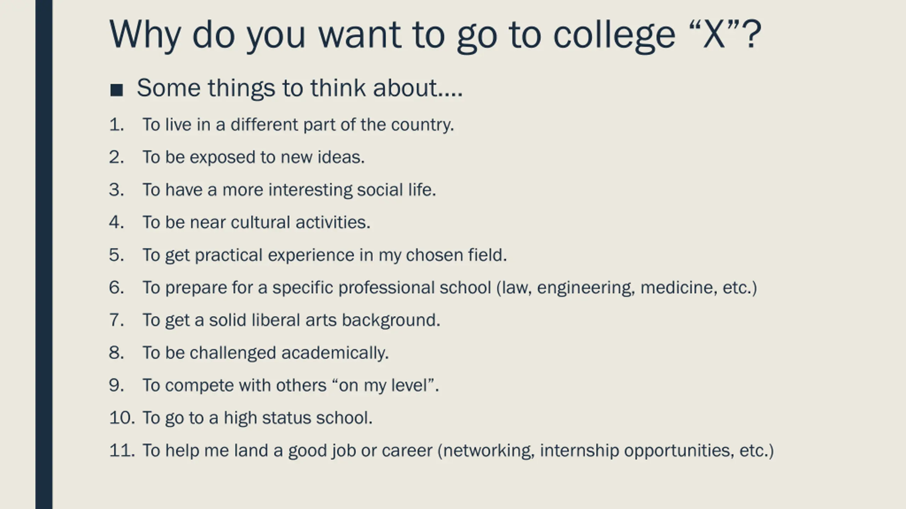
Task: Click 'To live in a different part of the country'
Action: coord(298,125)
